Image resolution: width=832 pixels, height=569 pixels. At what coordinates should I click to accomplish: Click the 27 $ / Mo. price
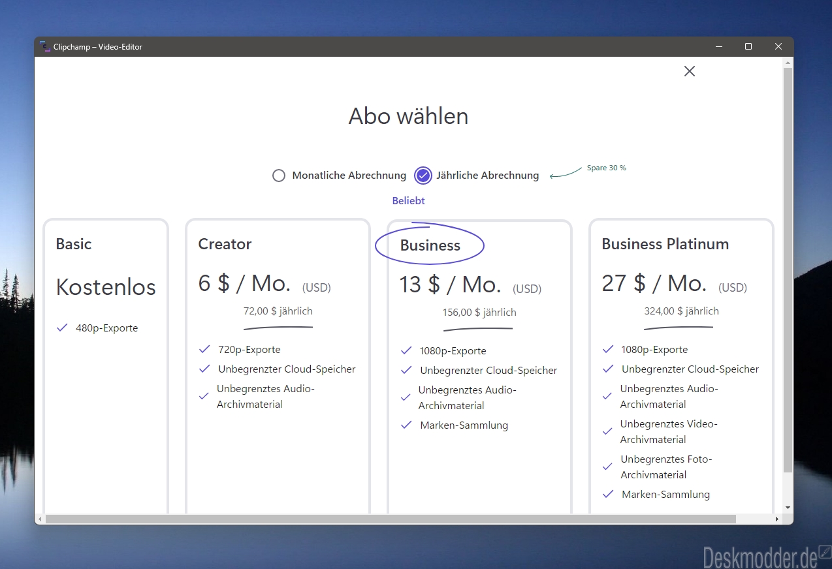coord(654,283)
